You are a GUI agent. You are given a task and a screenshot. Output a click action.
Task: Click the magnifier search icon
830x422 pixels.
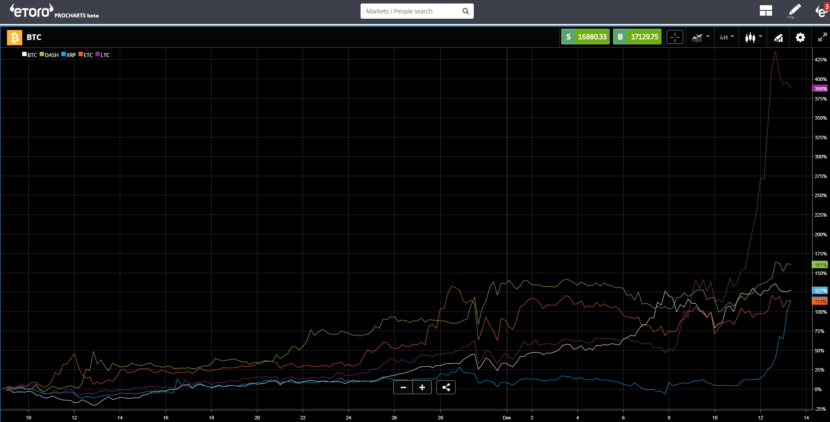tap(466, 11)
